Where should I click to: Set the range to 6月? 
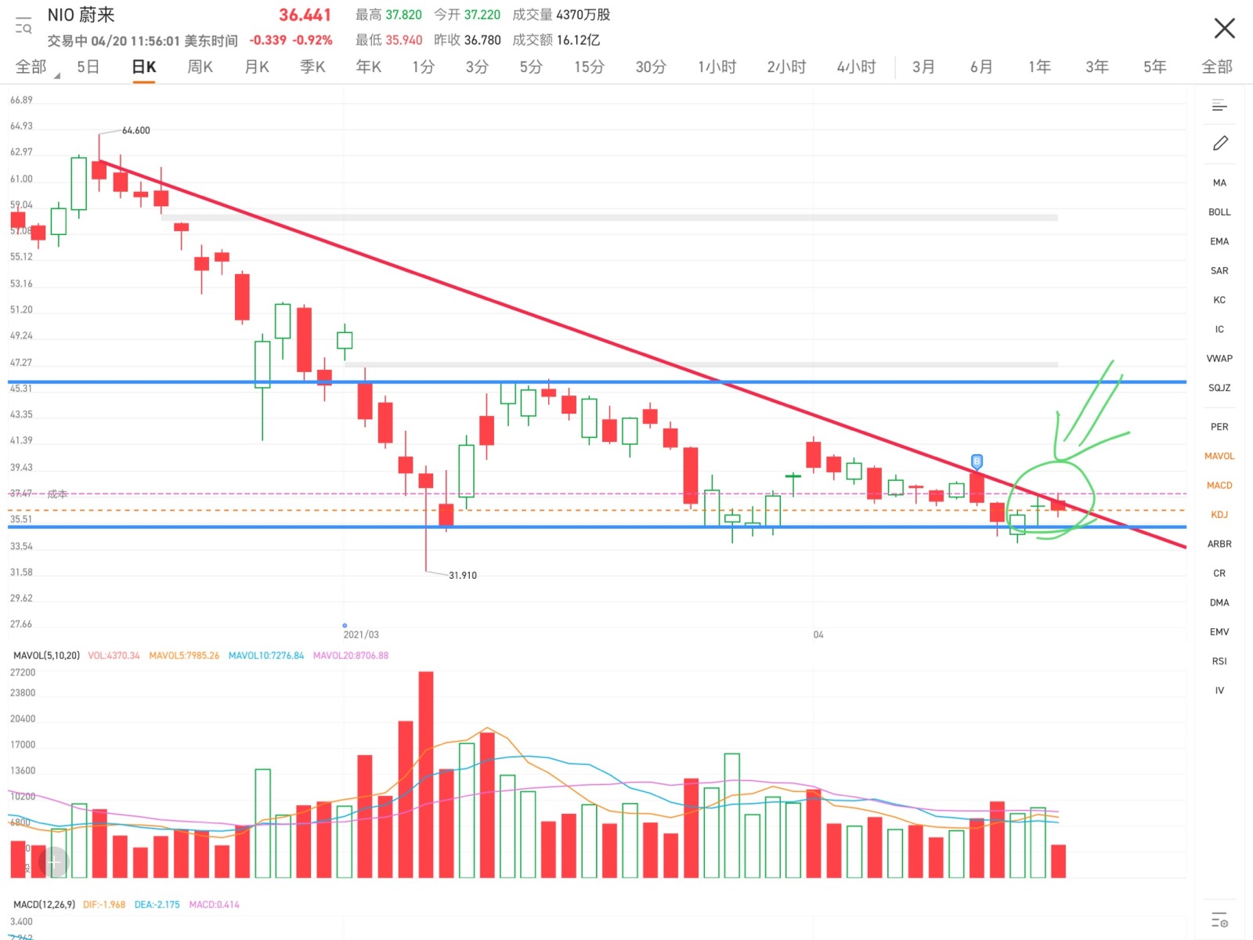pyautogui.click(x=981, y=67)
